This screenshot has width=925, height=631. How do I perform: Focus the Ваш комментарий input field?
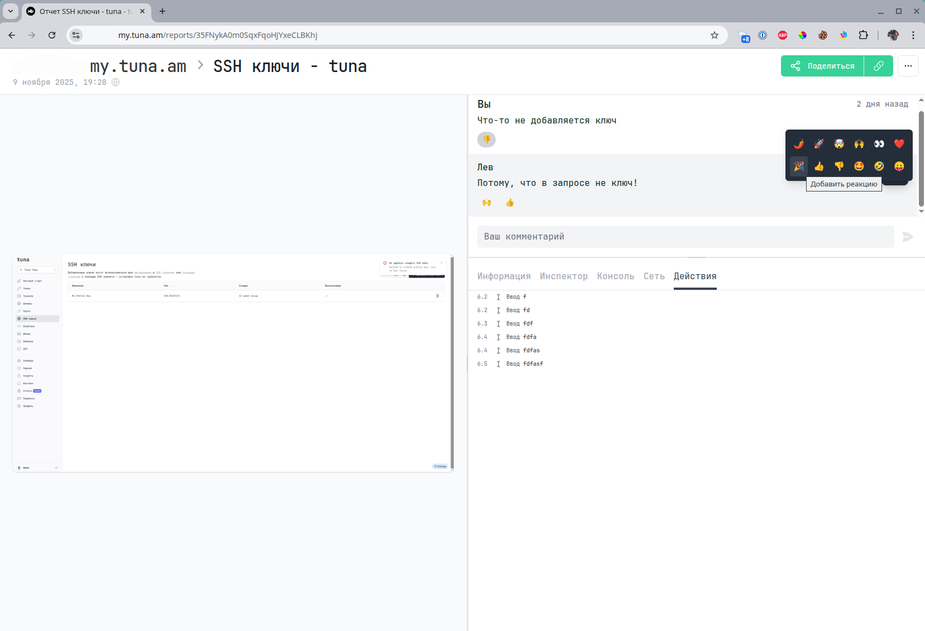tap(686, 237)
